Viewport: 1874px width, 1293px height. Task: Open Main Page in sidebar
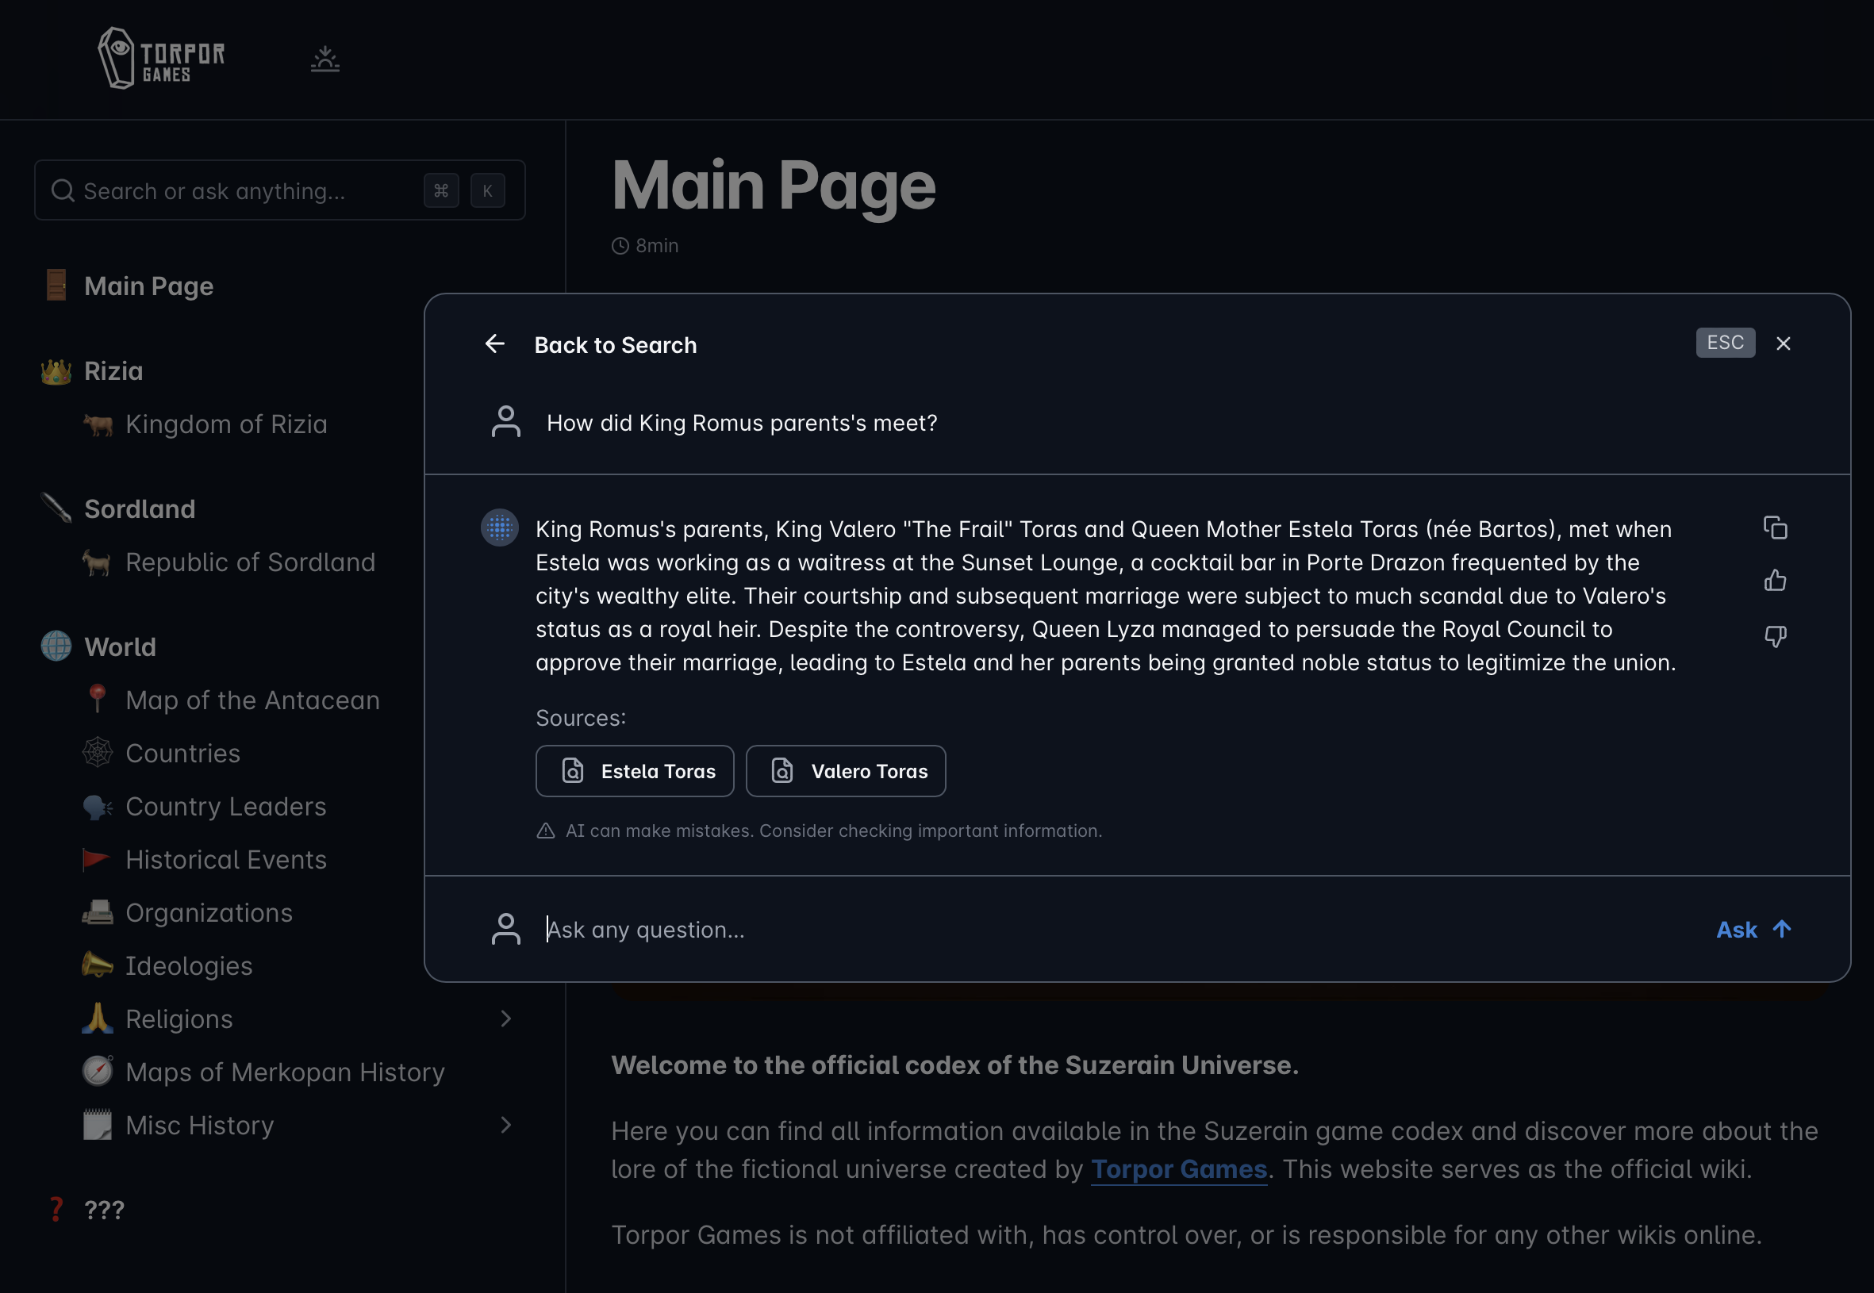point(149,286)
